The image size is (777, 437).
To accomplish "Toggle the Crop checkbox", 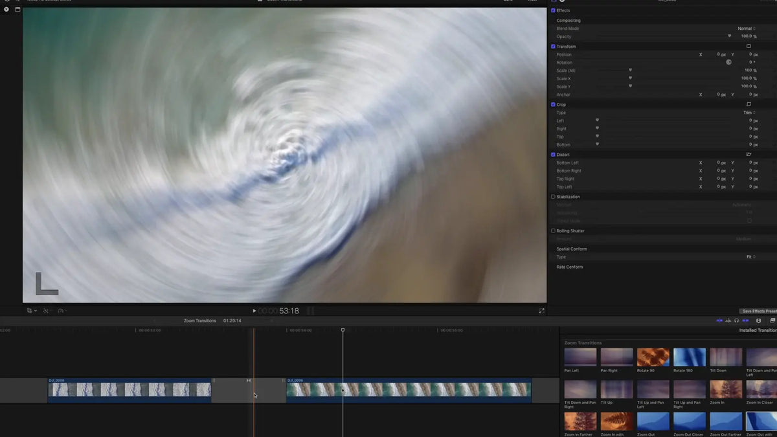I will click(x=553, y=104).
